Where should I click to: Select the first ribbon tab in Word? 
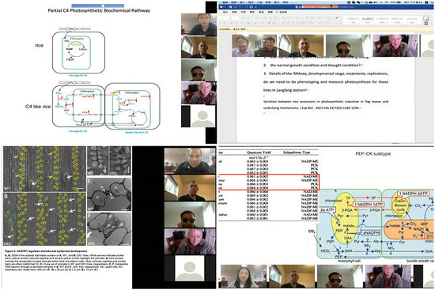225,12
